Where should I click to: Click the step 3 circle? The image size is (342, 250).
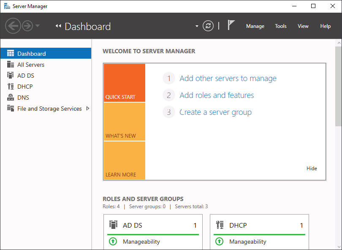(169, 112)
